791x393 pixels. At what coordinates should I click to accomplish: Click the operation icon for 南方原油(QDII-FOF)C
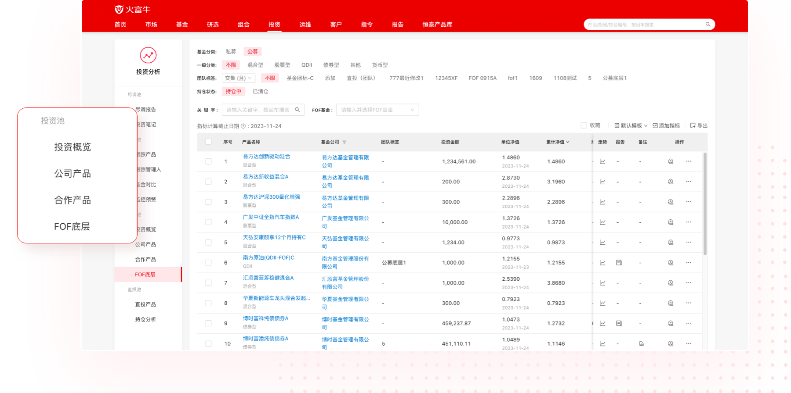(671, 263)
